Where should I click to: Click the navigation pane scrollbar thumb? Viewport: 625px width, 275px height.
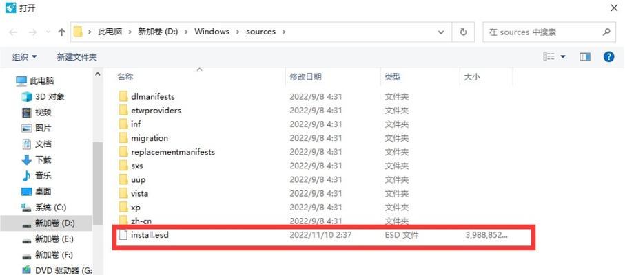98,183
